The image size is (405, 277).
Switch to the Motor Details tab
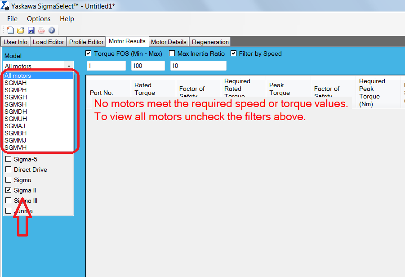[169, 42]
